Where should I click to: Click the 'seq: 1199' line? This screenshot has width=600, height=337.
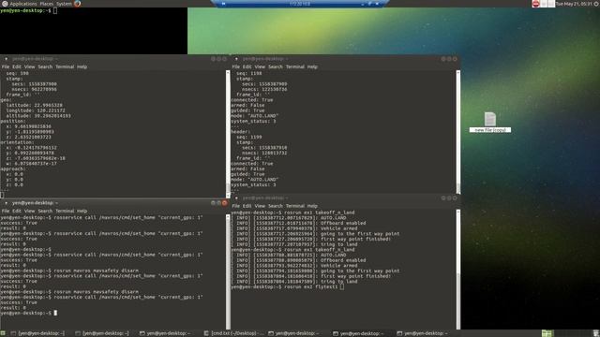pyautogui.click(x=249, y=137)
